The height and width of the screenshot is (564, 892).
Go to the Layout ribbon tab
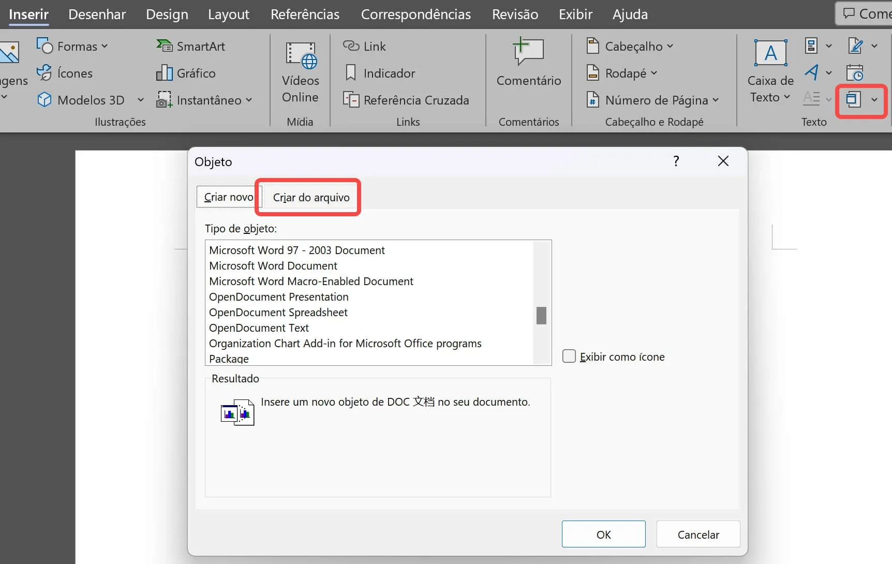click(x=229, y=14)
